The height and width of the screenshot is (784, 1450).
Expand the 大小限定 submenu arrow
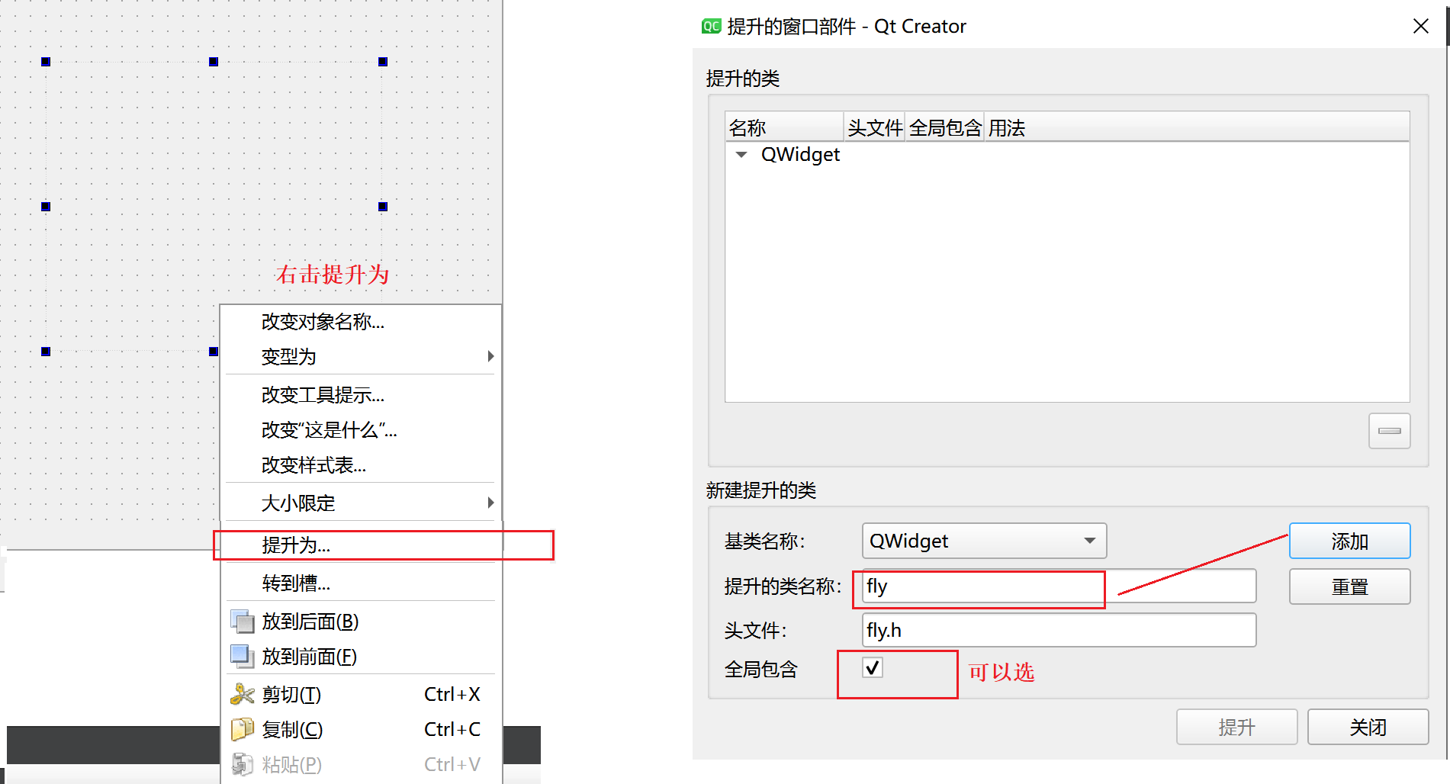tap(490, 503)
